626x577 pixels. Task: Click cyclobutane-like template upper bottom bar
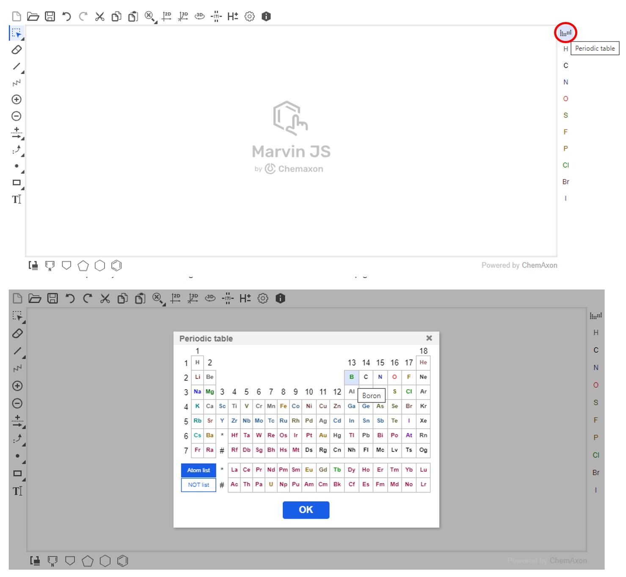tap(66, 265)
